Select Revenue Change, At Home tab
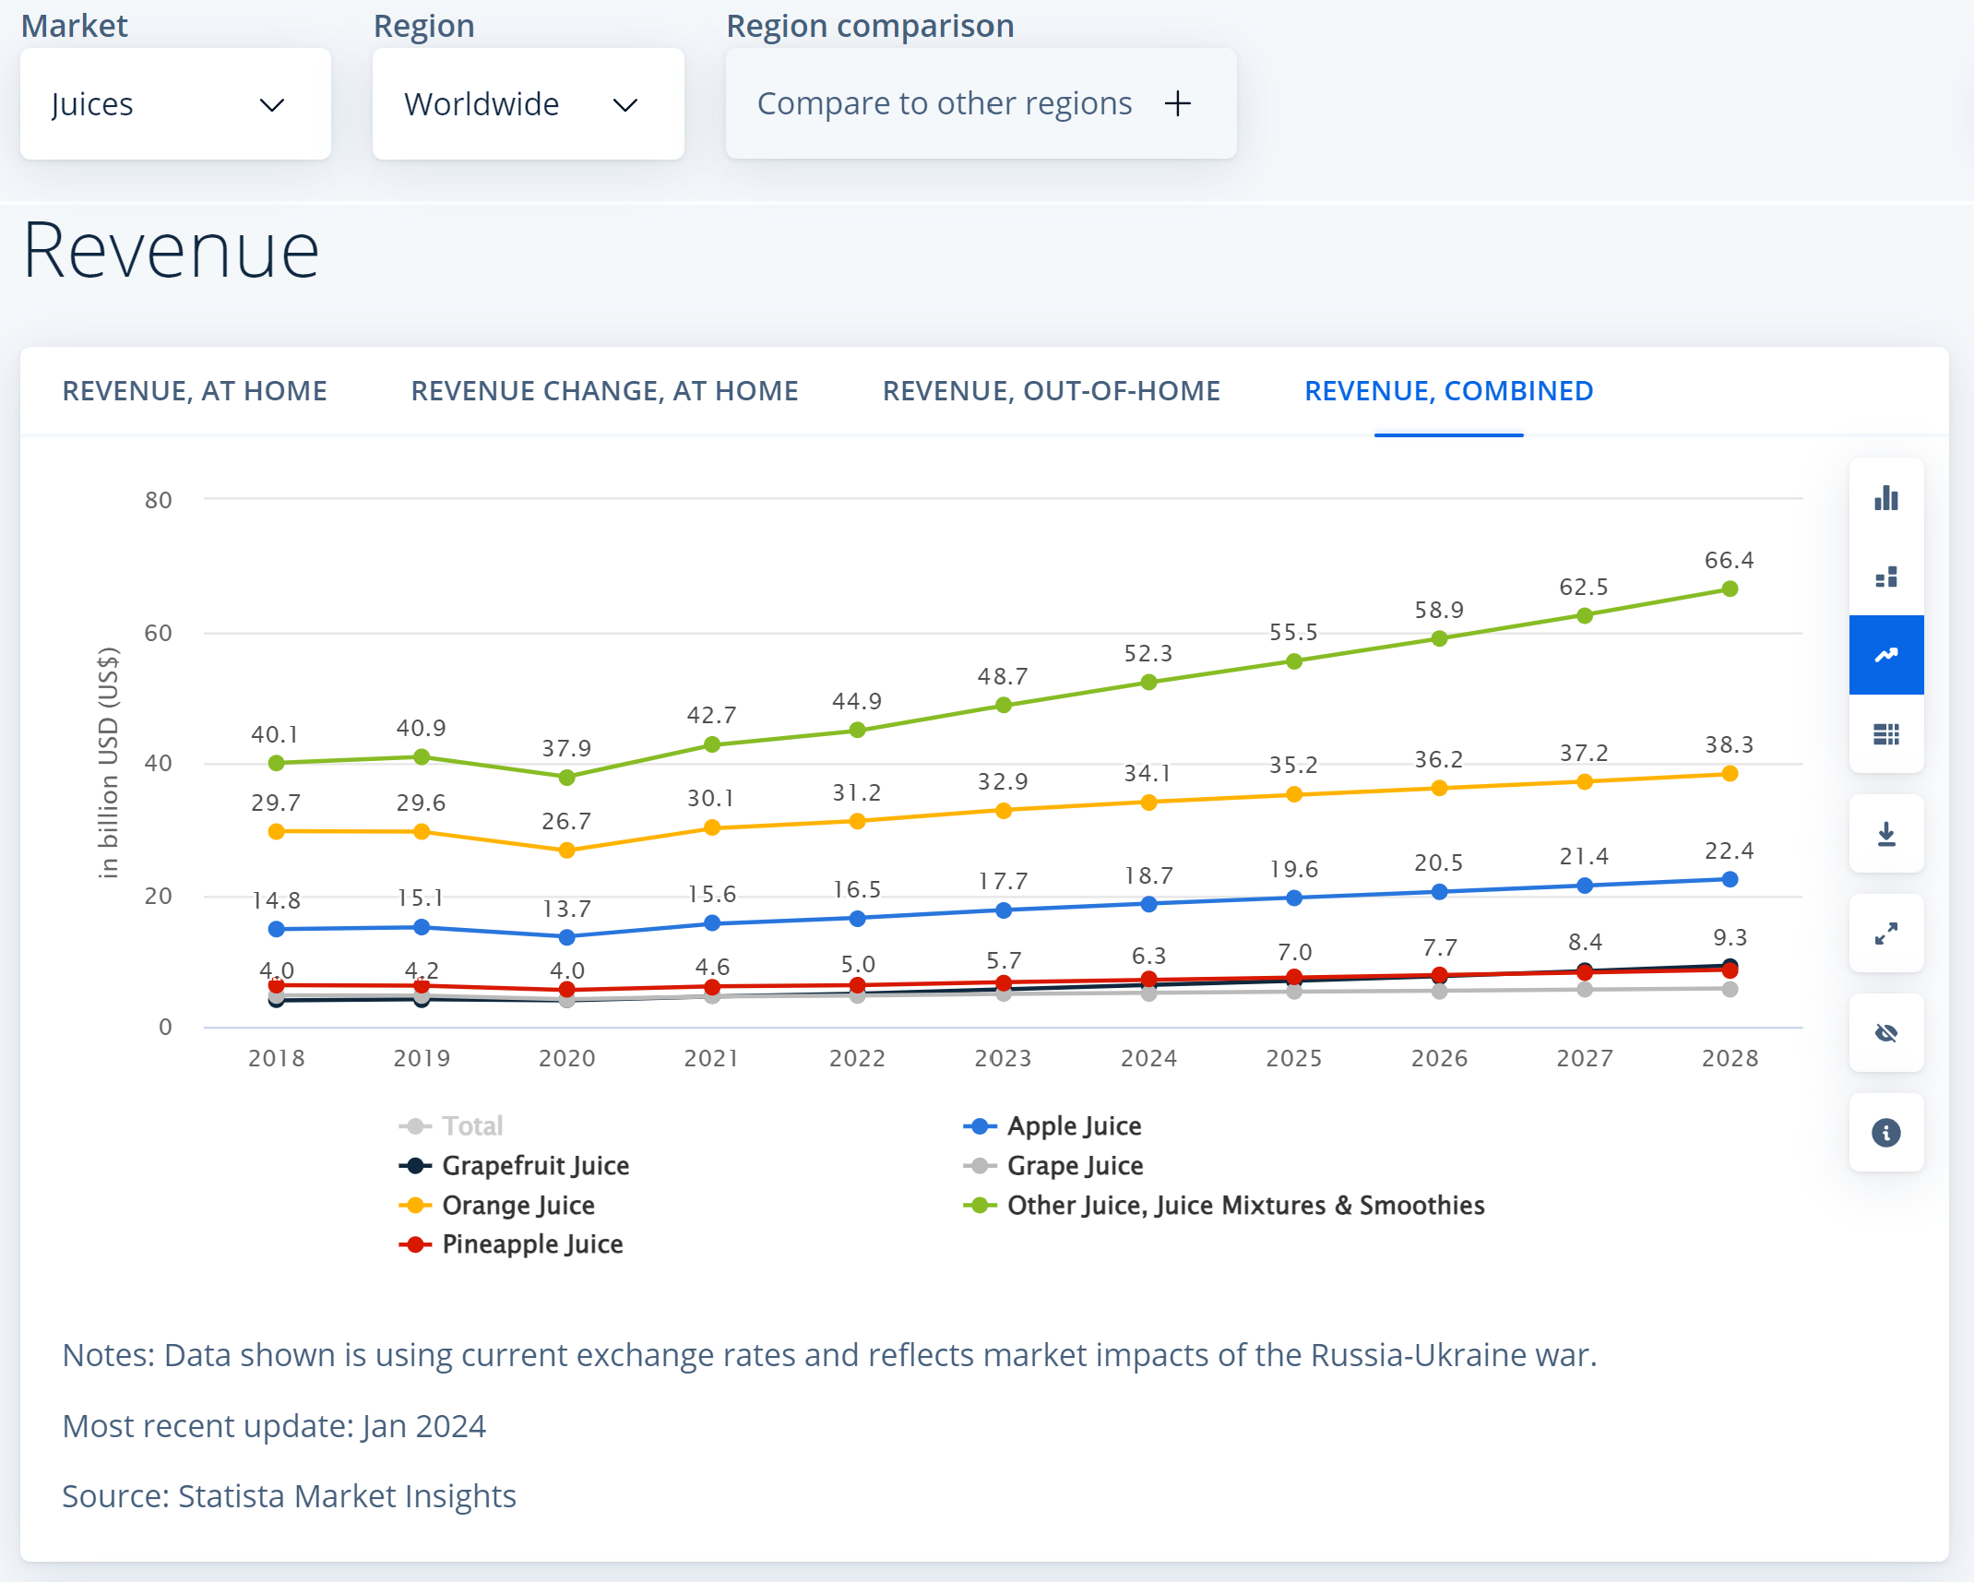1974x1582 pixels. tap(604, 391)
